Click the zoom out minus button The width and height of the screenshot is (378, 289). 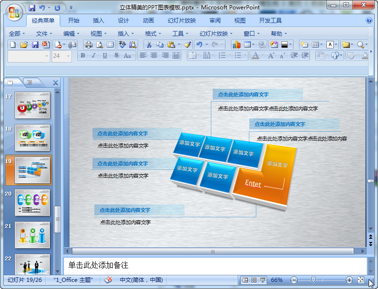point(293,280)
